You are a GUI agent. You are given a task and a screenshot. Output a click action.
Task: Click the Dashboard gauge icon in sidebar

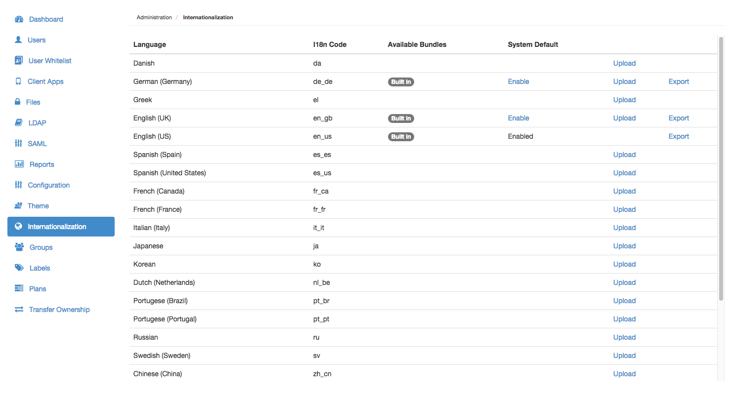[x=19, y=19]
